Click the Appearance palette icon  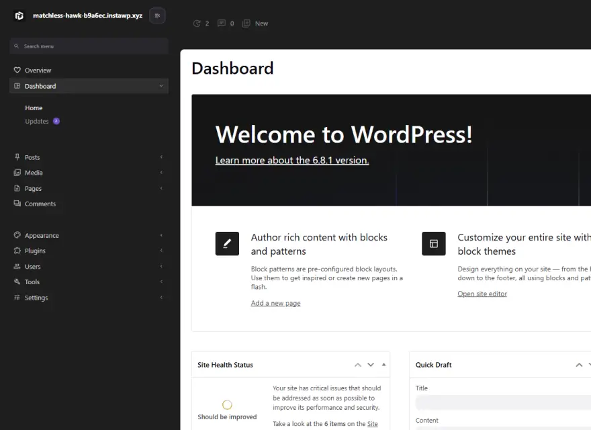pyautogui.click(x=17, y=235)
